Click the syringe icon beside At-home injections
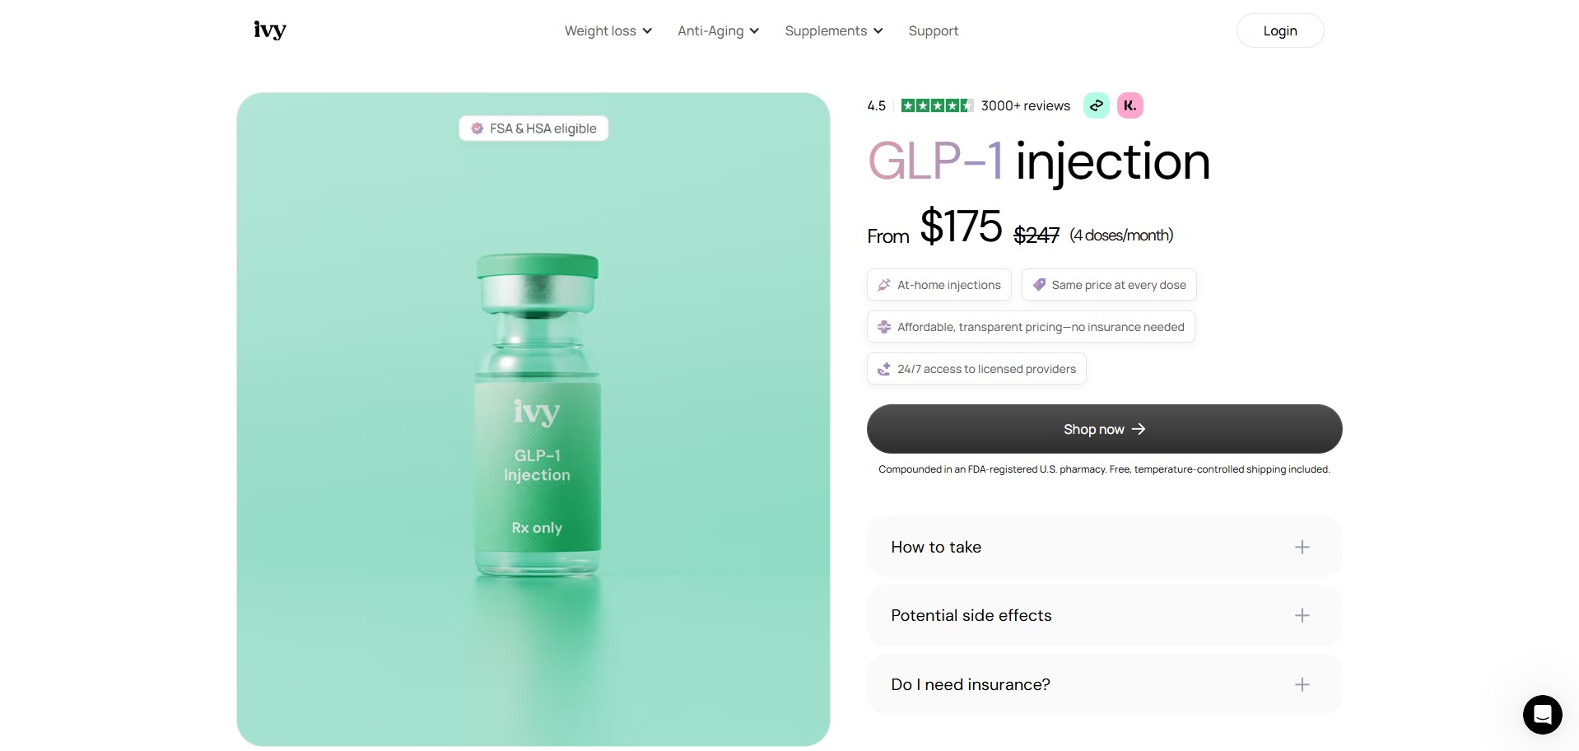1579x751 pixels. [x=884, y=285]
